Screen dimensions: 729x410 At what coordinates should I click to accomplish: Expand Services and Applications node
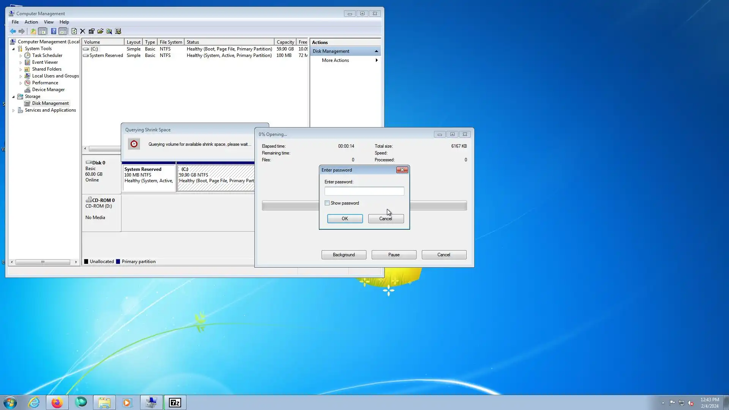(x=14, y=110)
